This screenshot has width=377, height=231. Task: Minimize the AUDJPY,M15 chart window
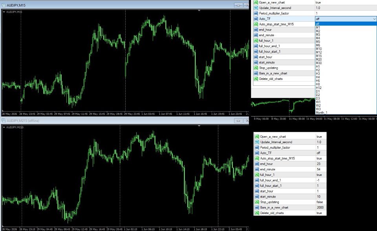[x=238, y=5]
